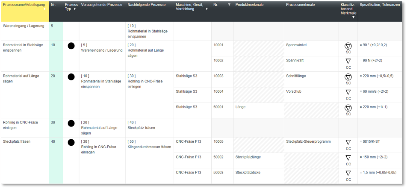The width and height of the screenshot is (410, 191).
Task: Open the Prozess Typ column filter
Action: click(75, 9)
